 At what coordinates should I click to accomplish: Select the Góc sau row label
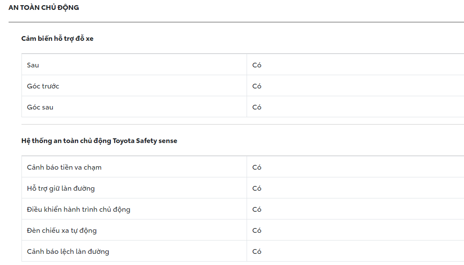40,107
